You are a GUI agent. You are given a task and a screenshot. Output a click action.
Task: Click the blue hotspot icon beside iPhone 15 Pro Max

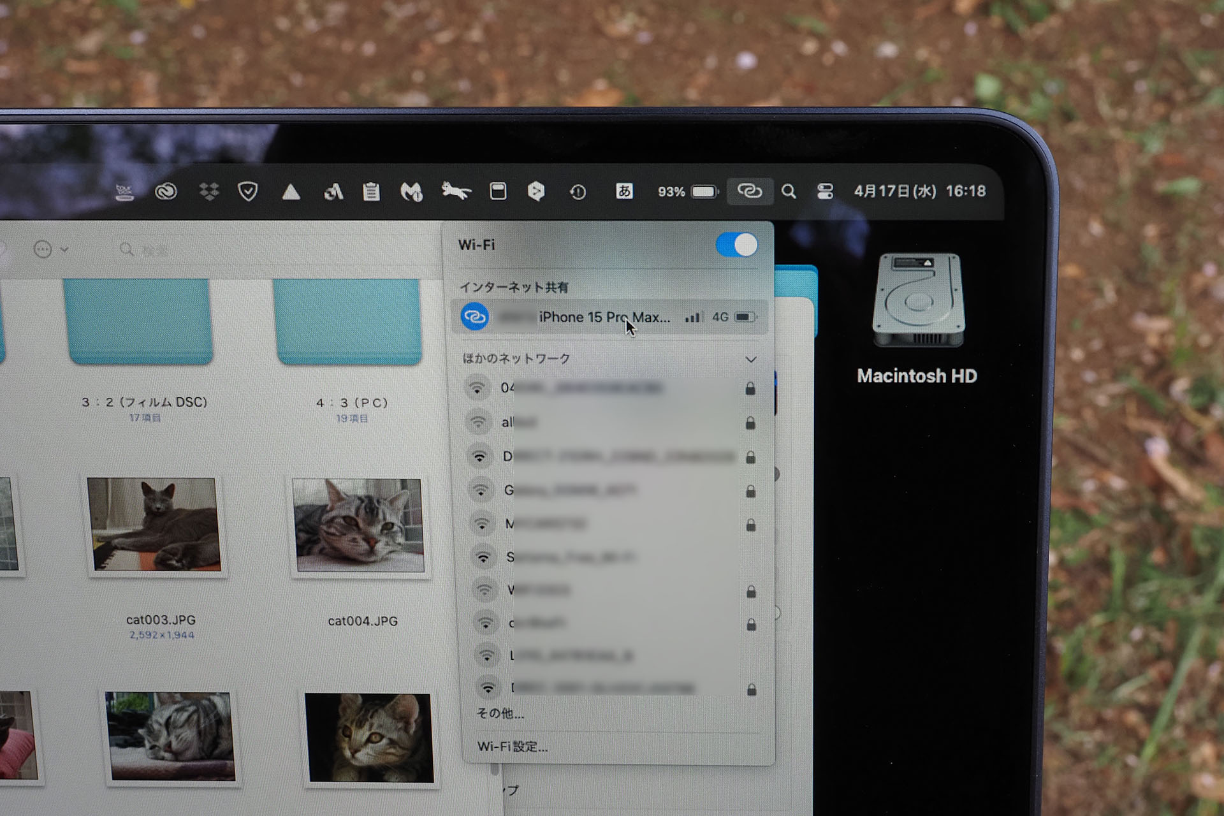tap(475, 317)
